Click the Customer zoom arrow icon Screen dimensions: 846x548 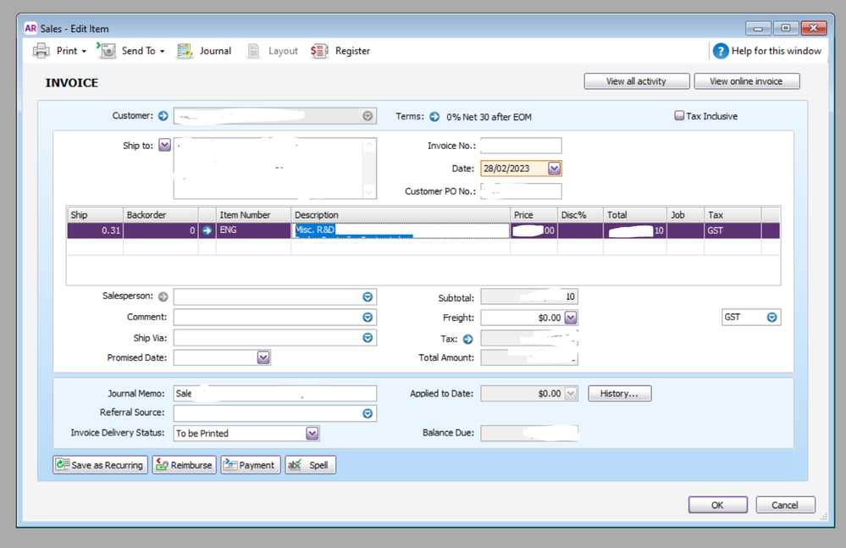click(163, 116)
